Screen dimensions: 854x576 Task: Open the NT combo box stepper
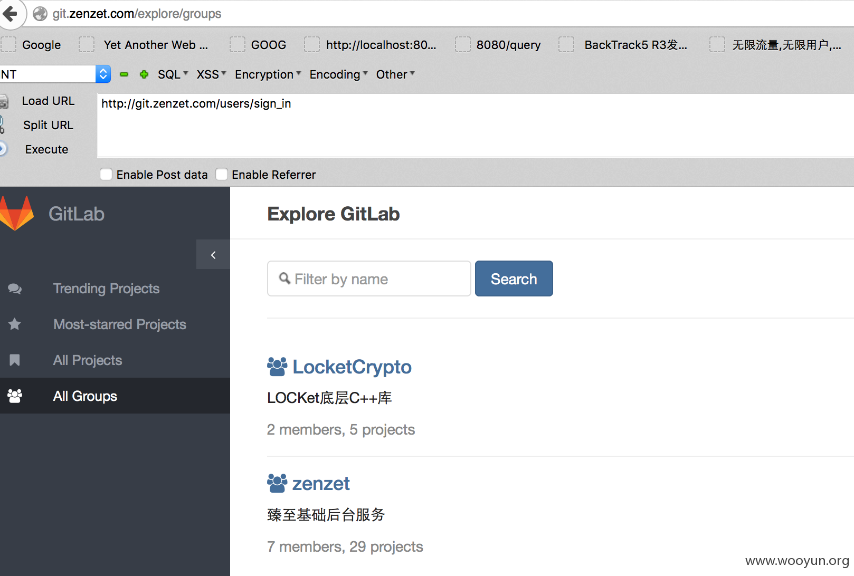(x=103, y=74)
